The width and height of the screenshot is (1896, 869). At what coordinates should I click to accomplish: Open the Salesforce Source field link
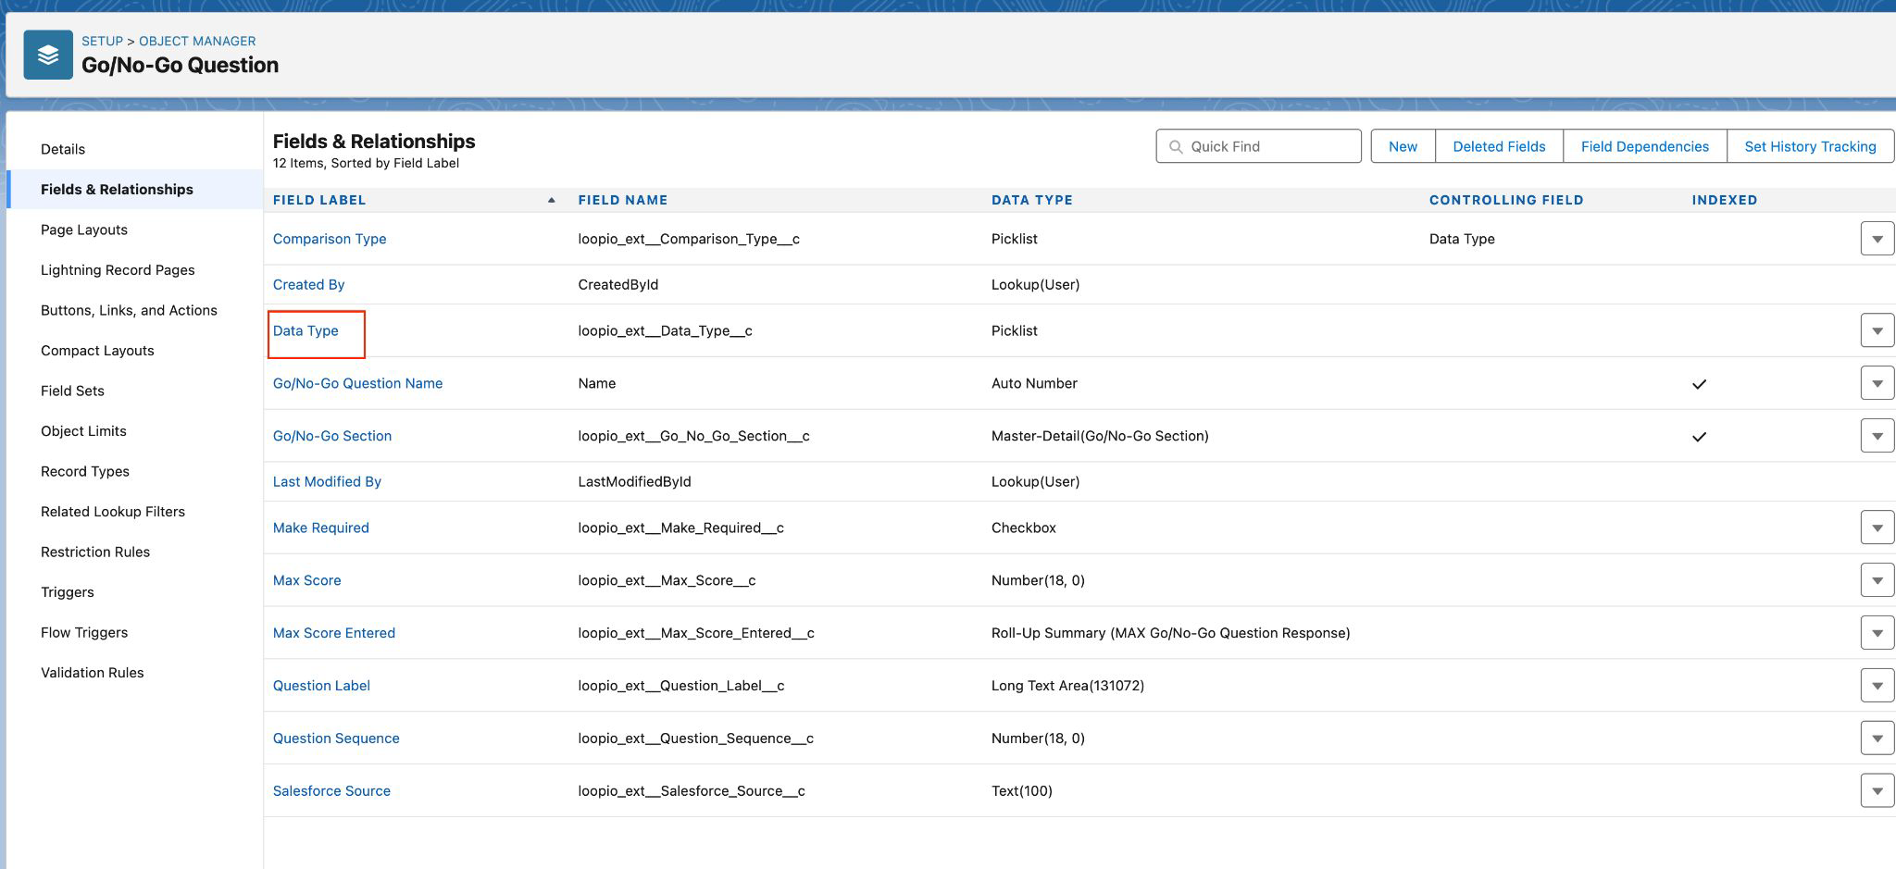point(331,791)
